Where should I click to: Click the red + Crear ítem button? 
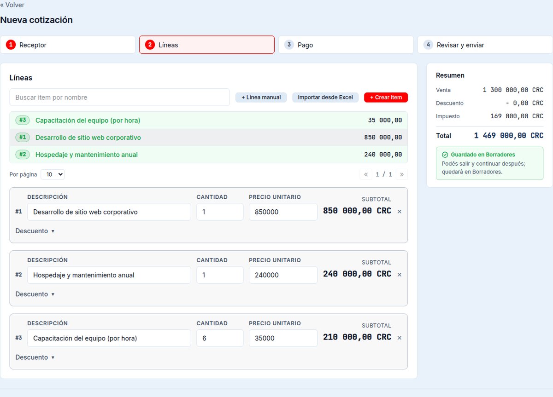[x=386, y=98]
